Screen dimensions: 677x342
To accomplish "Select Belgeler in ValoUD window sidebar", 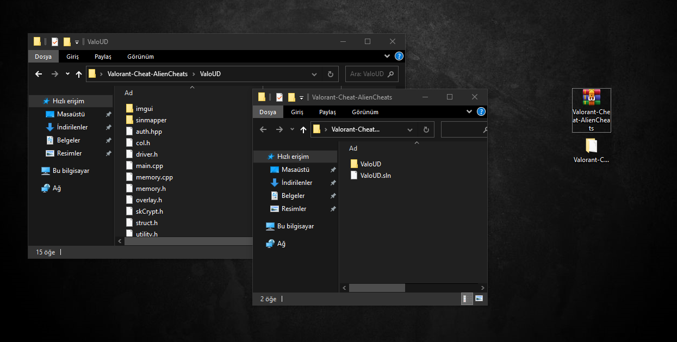I will 71,140.
